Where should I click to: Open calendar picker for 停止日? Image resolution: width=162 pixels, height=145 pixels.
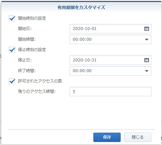click(147, 60)
